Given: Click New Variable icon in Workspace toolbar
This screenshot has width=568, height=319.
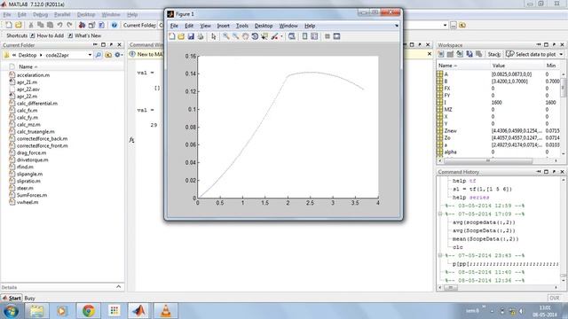Looking at the screenshot, I should point(441,54).
